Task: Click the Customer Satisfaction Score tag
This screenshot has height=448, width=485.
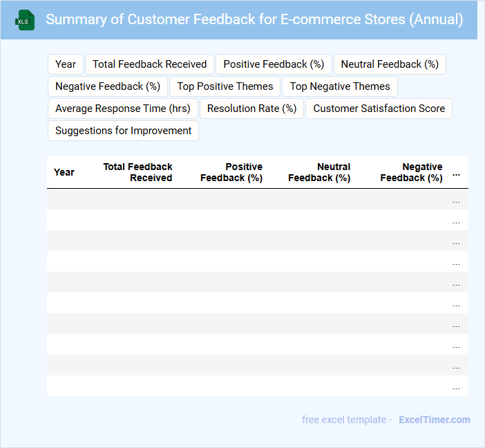Action: click(x=379, y=109)
